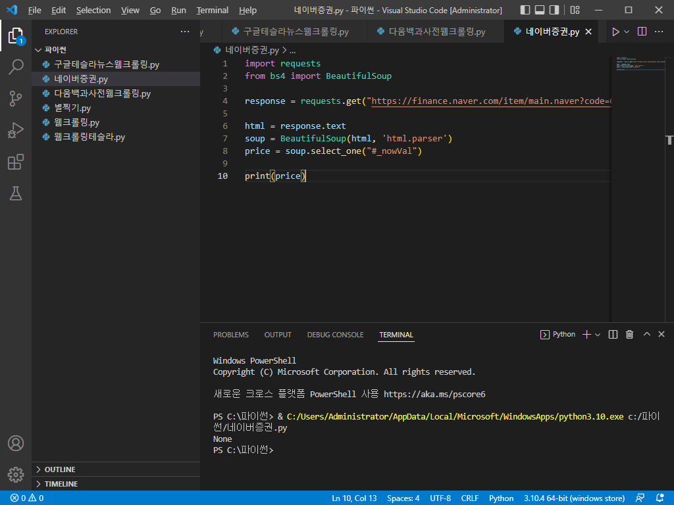Open the Run menu
674x505 pixels.
tap(178, 10)
